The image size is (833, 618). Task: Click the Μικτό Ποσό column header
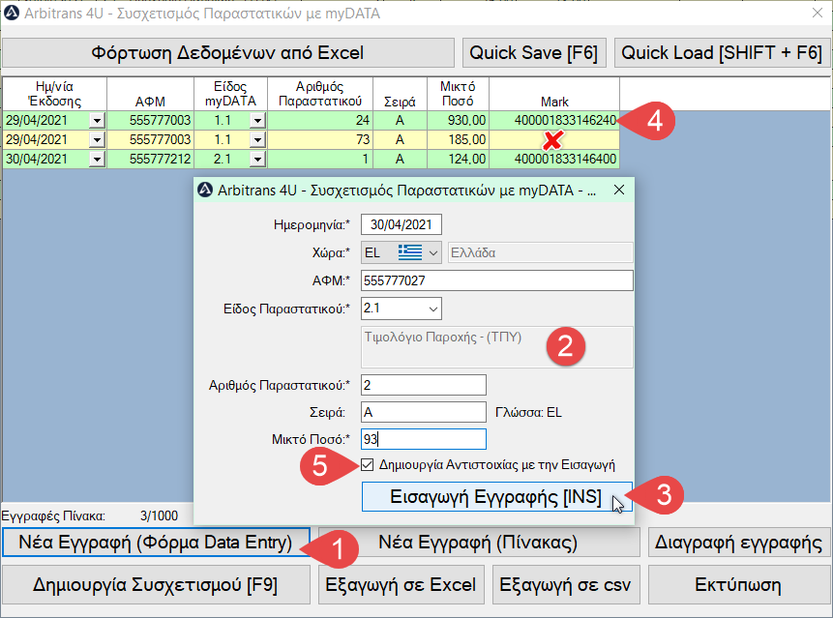coord(458,94)
